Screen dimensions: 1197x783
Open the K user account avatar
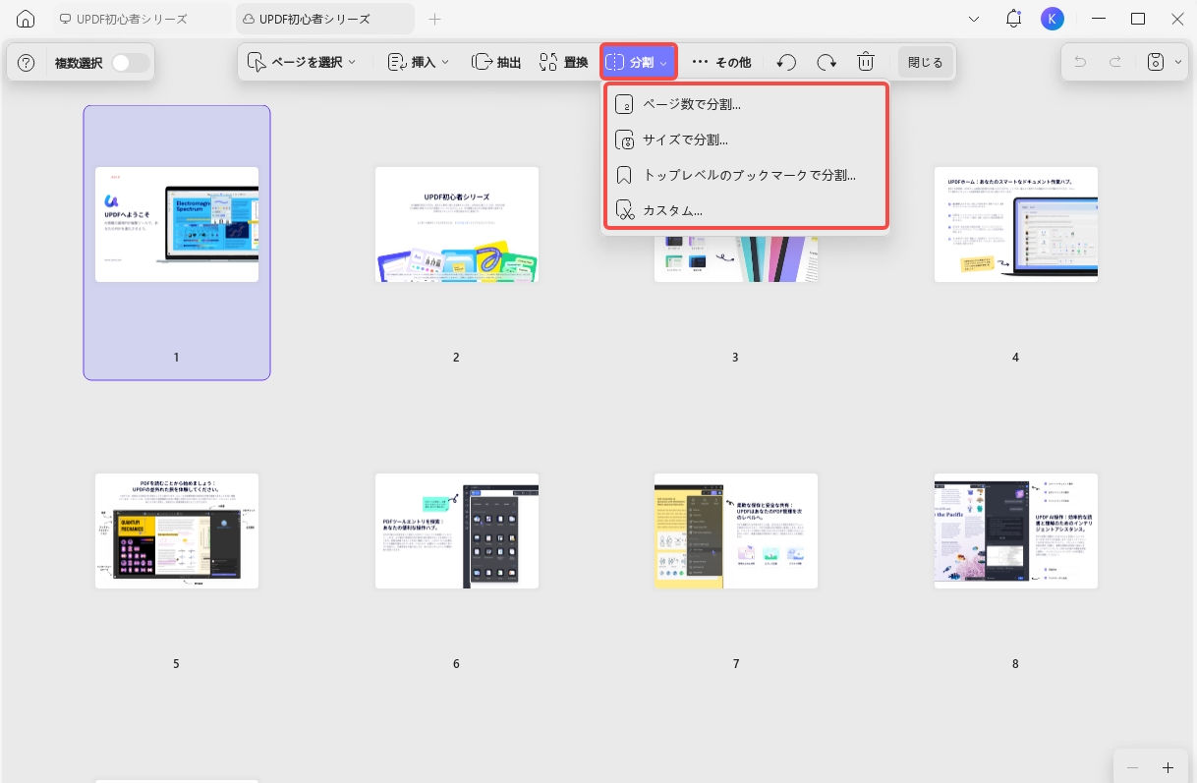click(1052, 19)
